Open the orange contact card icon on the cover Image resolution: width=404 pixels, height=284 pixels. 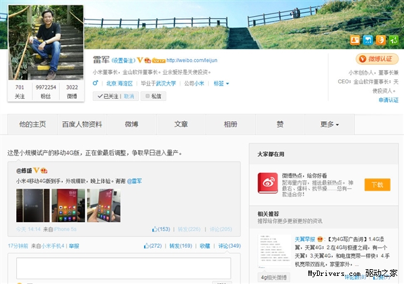[x=355, y=40]
